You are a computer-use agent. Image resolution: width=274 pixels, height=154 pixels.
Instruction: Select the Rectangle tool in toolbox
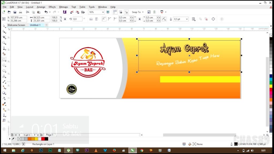coord(4,60)
